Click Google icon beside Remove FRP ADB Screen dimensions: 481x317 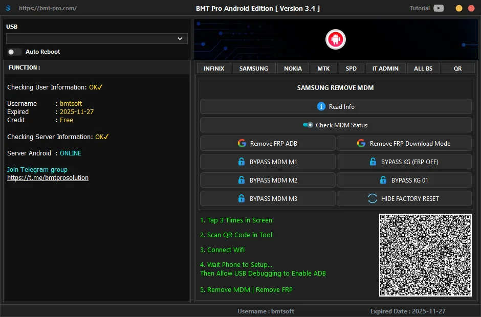[x=242, y=143]
